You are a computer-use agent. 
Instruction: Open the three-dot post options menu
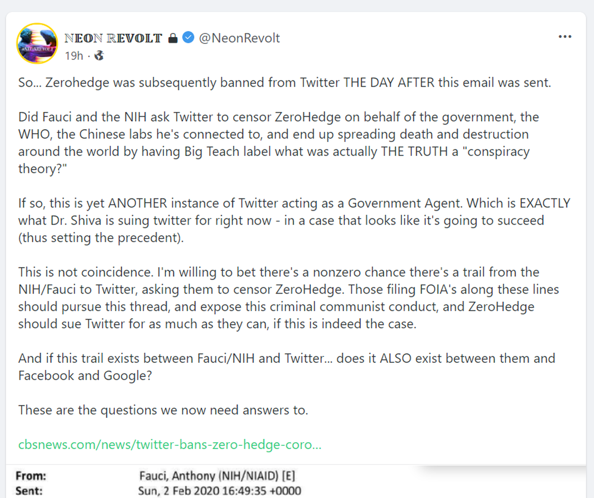point(565,37)
